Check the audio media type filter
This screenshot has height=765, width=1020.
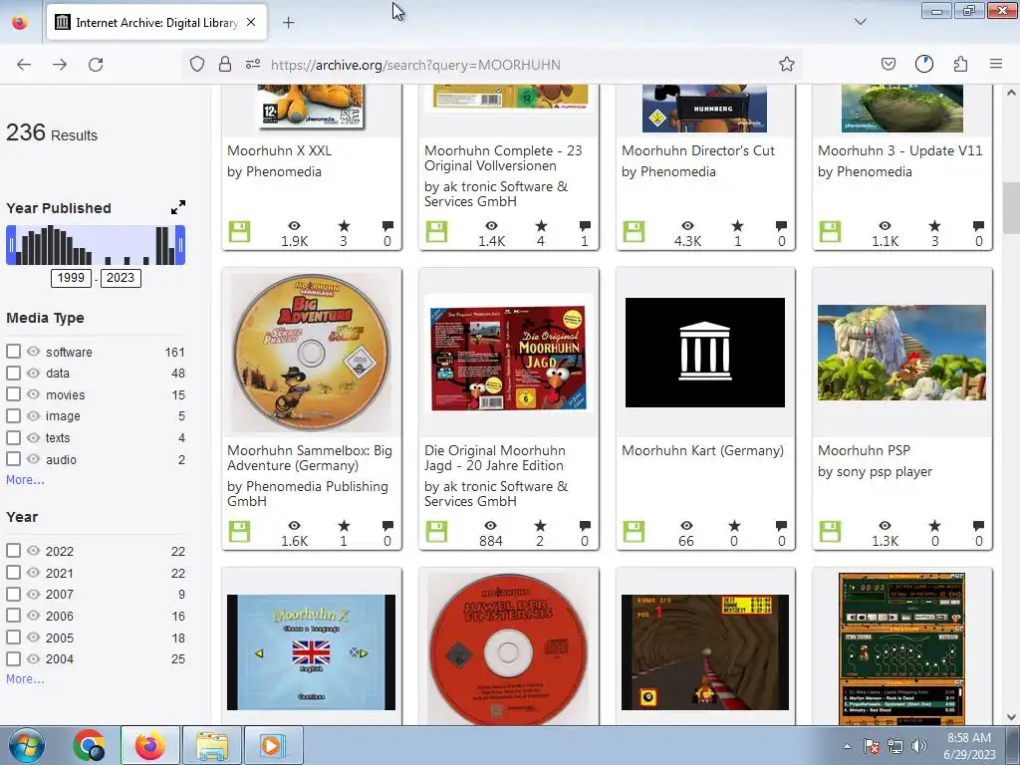[13, 458]
